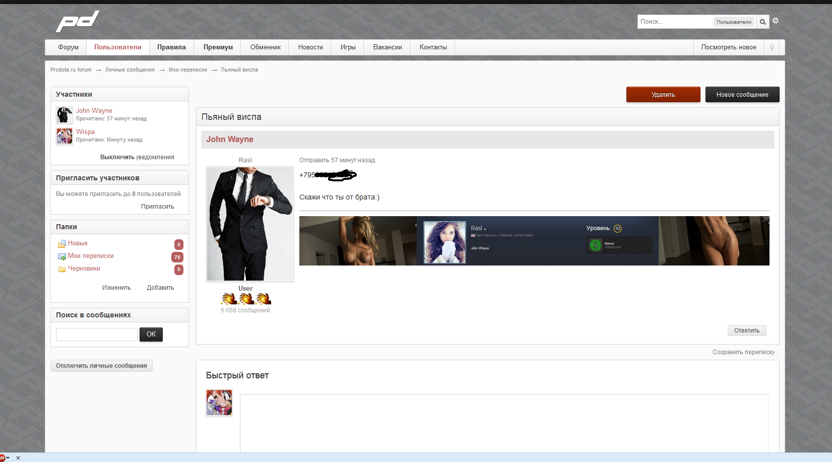The width and height of the screenshot is (832, 462).
Task: Open the Обменник section
Action: [x=266, y=47]
